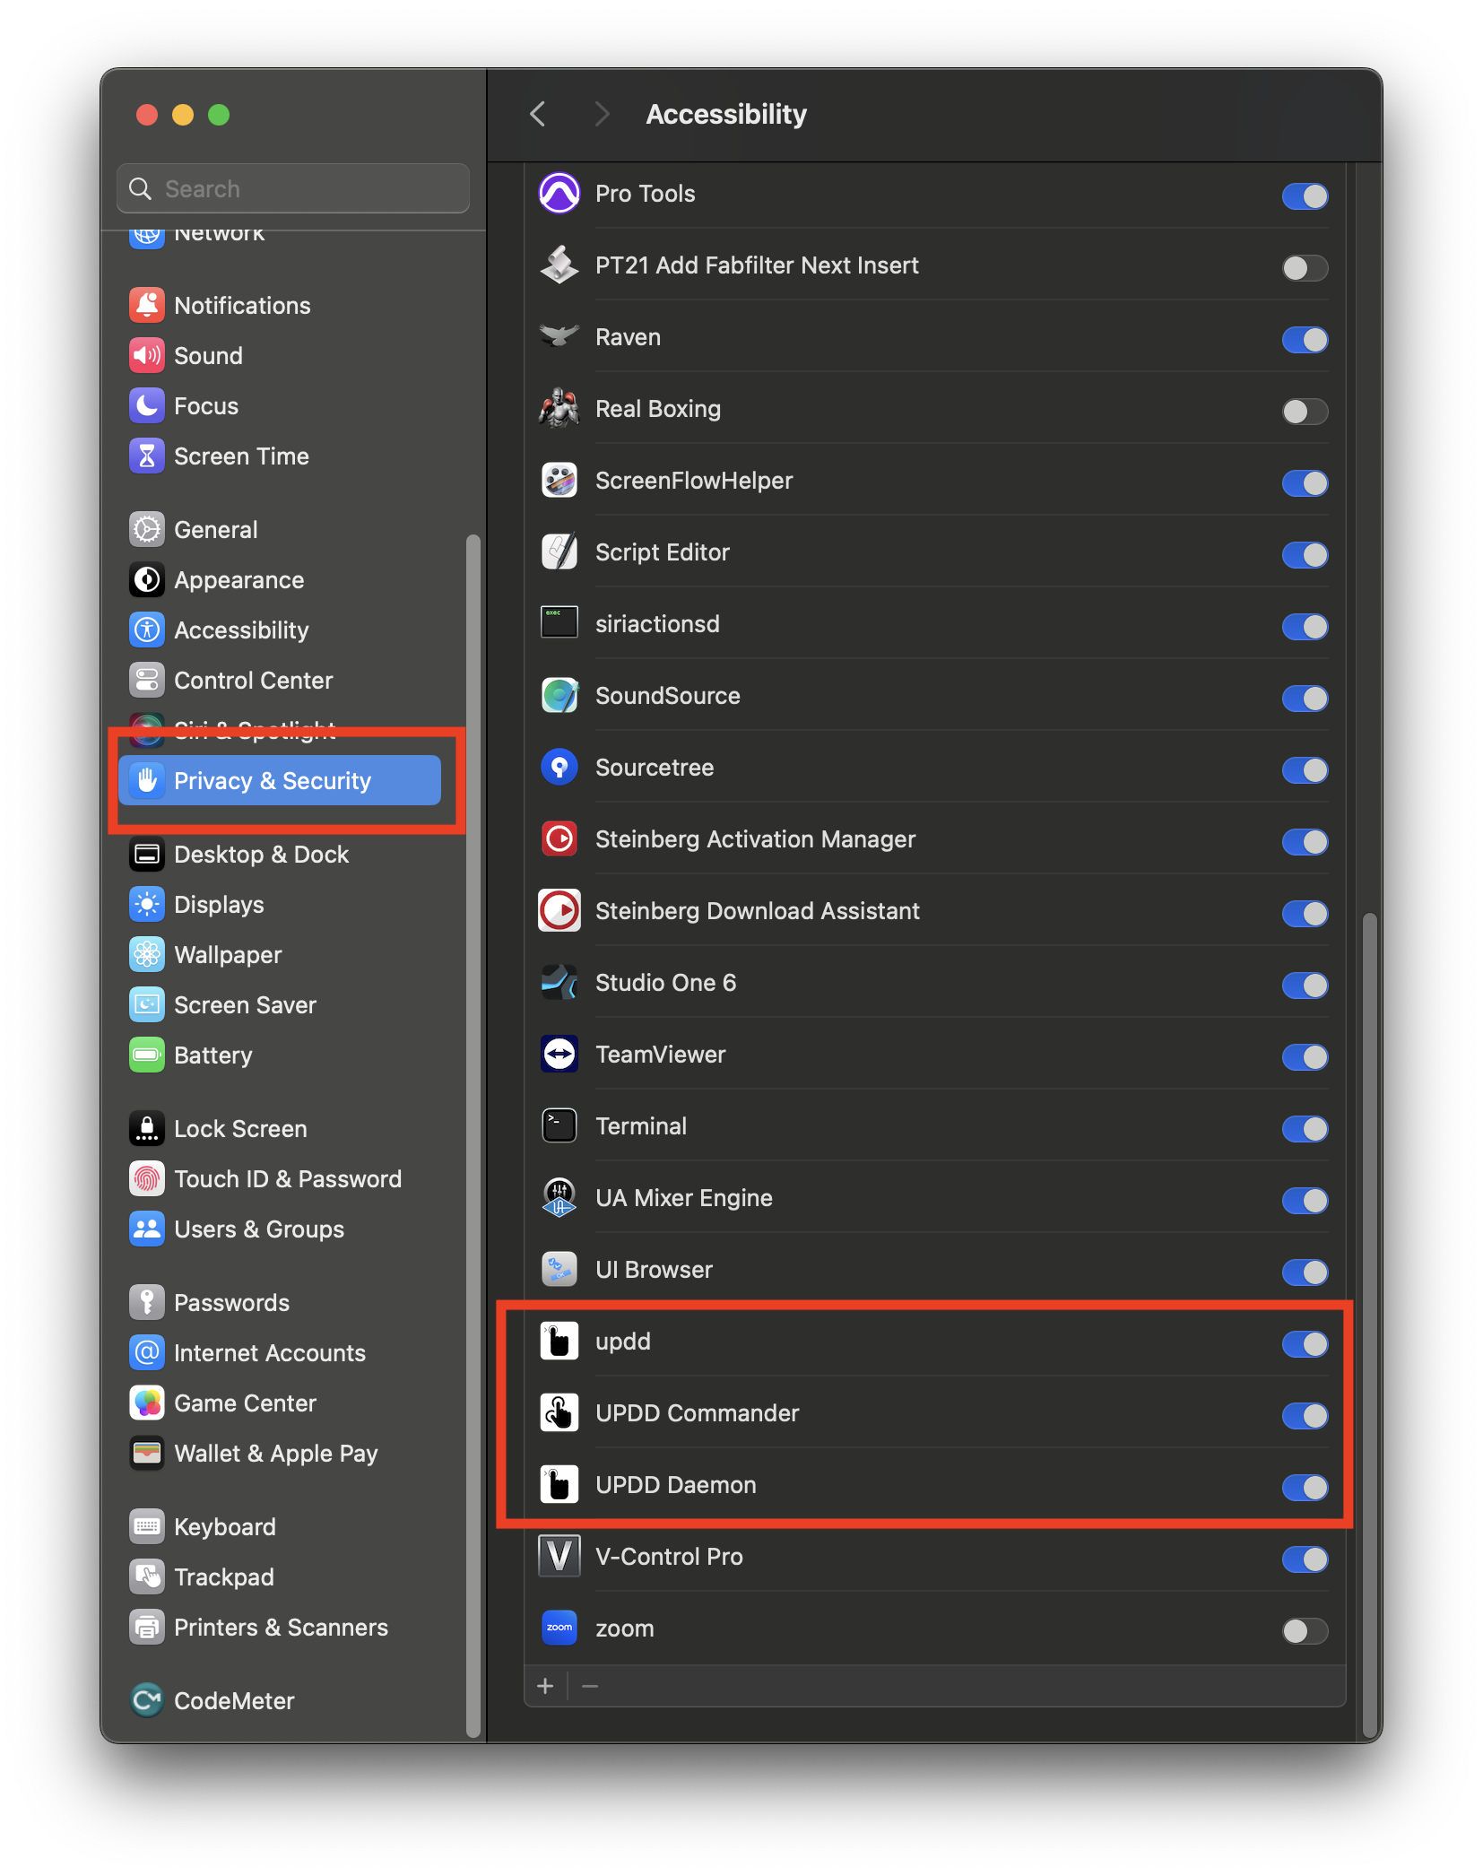Go forward with the right chevron
This screenshot has height=1876, width=1483.
coord(602,114)
